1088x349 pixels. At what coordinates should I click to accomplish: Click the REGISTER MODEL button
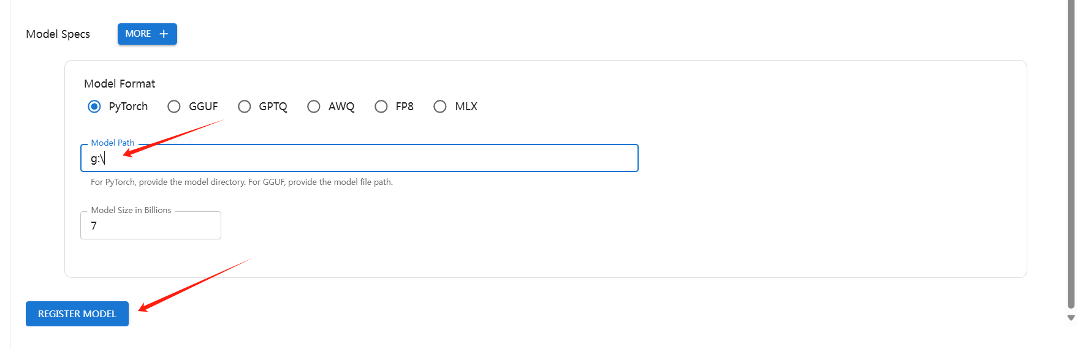click(77, 313)
